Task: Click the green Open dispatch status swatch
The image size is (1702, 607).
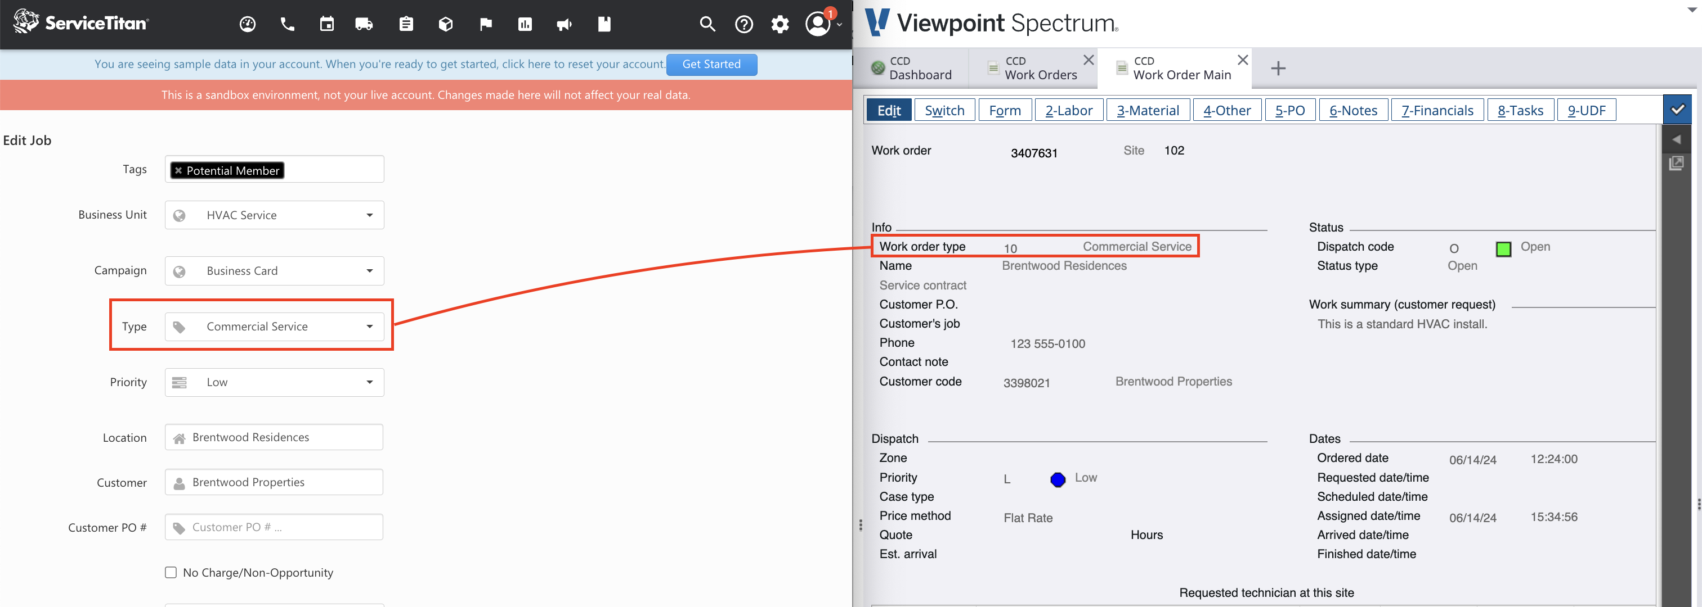Action: (1503, 249)
